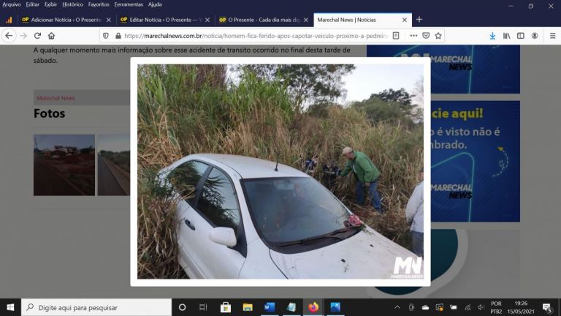Open first Fotos thumbnail of red dirt road
The width and height of the screenshot is (561, 316).
pos(64,165)
